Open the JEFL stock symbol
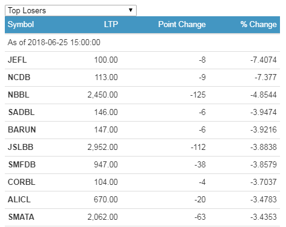Viewport: 286px width, 227px height. pyautogui.click(x=17, y=60)
